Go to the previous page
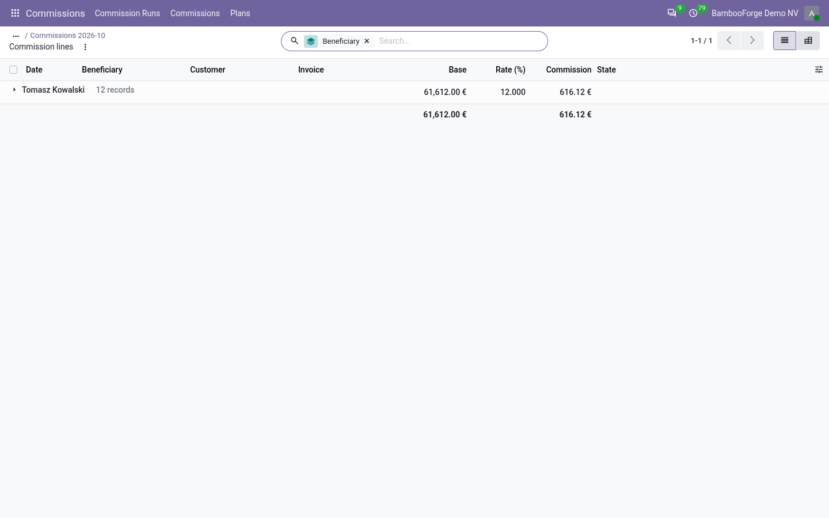Screen dimensions: 829x518 tap(729, 40)
